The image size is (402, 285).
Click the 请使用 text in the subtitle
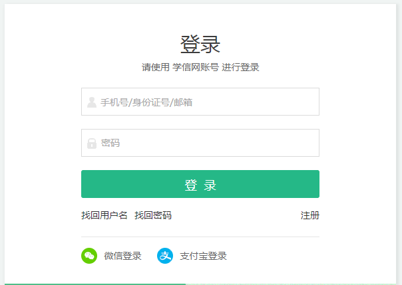(156, 67)
